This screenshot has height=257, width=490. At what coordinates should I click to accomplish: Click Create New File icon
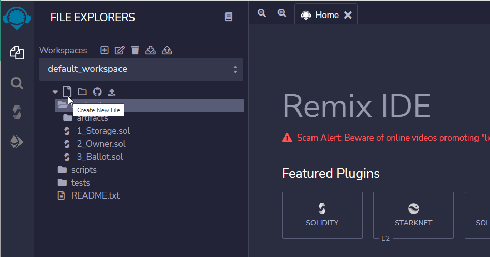(67, 92)
